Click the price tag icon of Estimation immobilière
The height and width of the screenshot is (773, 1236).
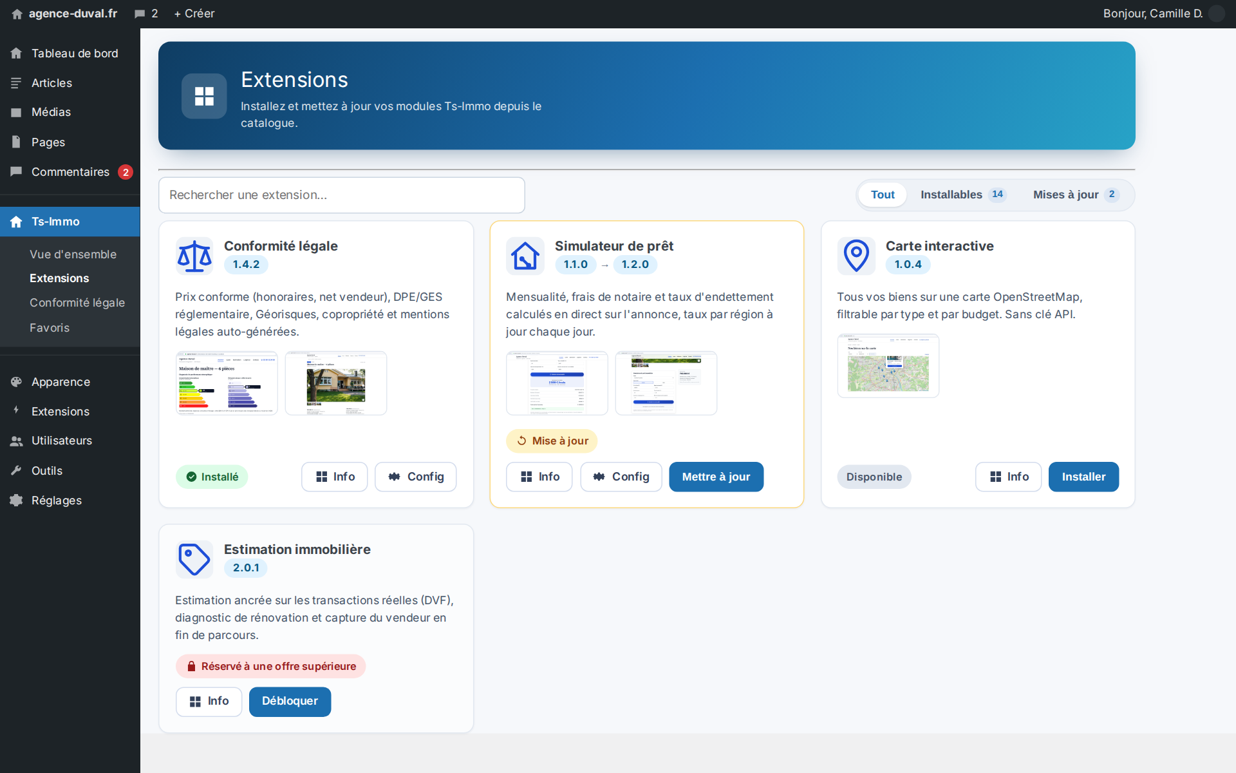pyautogui.click(x=194, y=559)
